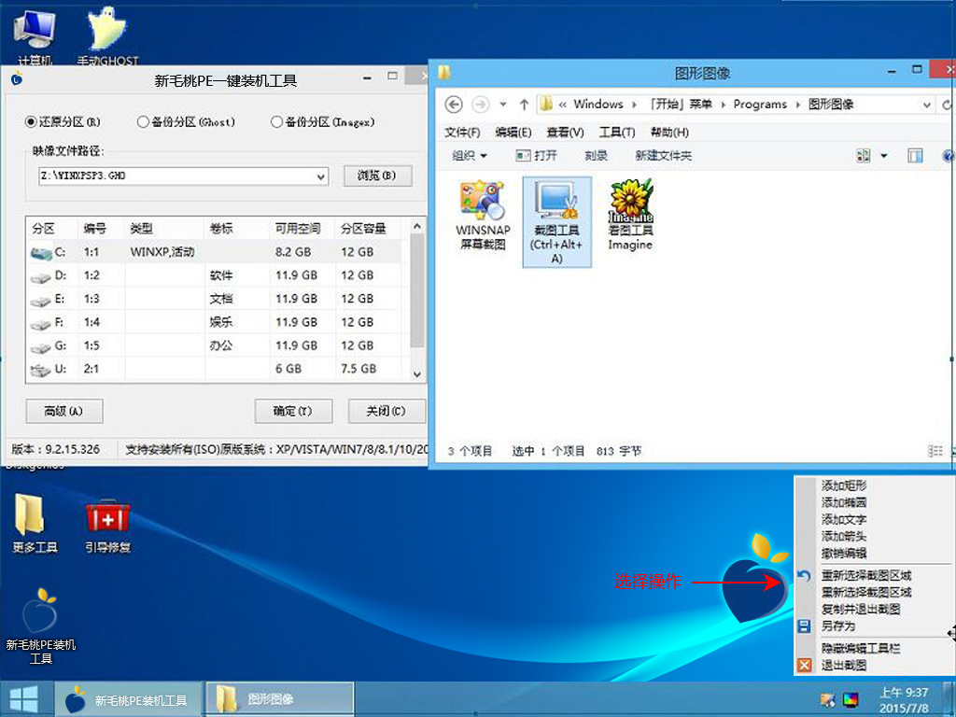Open the recent locations dropdown arrow
The height and width of the screenshot is (717, 956).
(x=503, y=105)
